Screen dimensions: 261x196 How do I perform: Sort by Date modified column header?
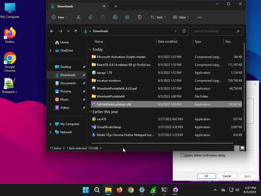pyautogui.click(x=175, y=42)
